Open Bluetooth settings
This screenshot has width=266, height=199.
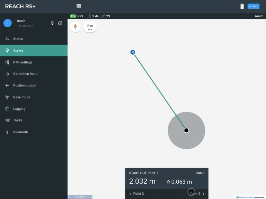[34, 132]
